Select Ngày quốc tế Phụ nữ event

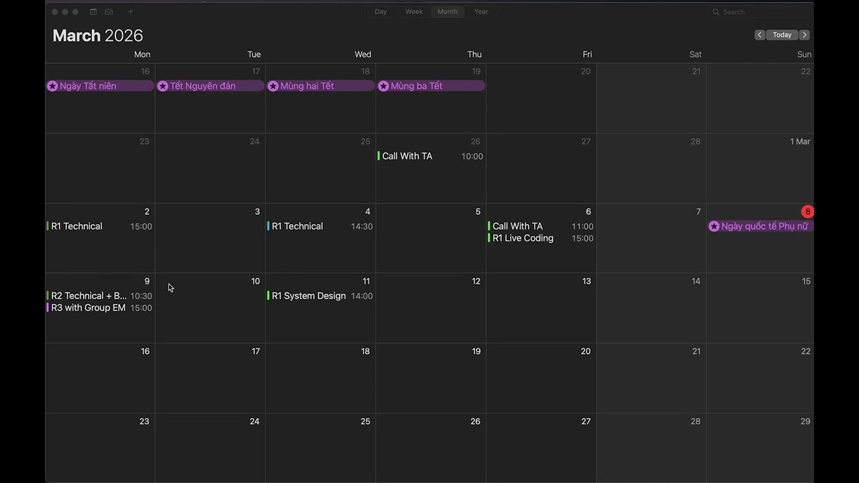[x=761, y=226]
